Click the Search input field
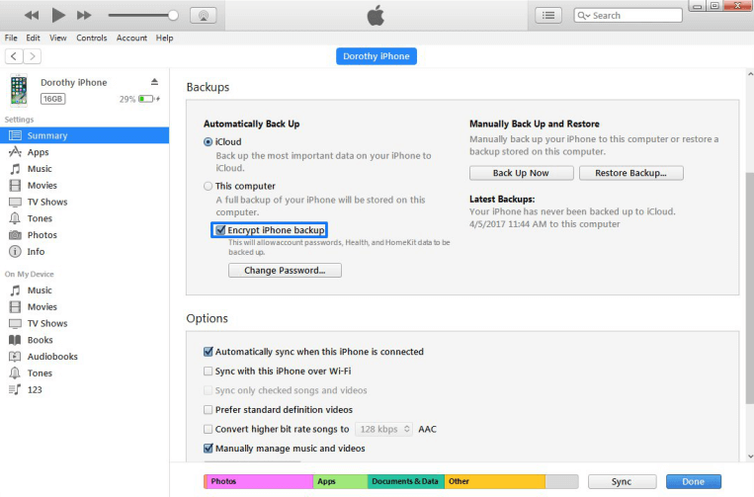 click(x=628, y=16)
